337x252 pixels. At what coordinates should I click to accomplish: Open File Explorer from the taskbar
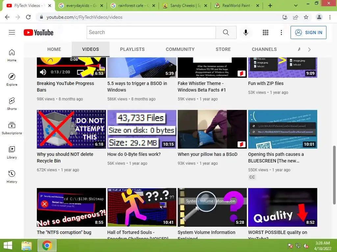pos(27,245)
